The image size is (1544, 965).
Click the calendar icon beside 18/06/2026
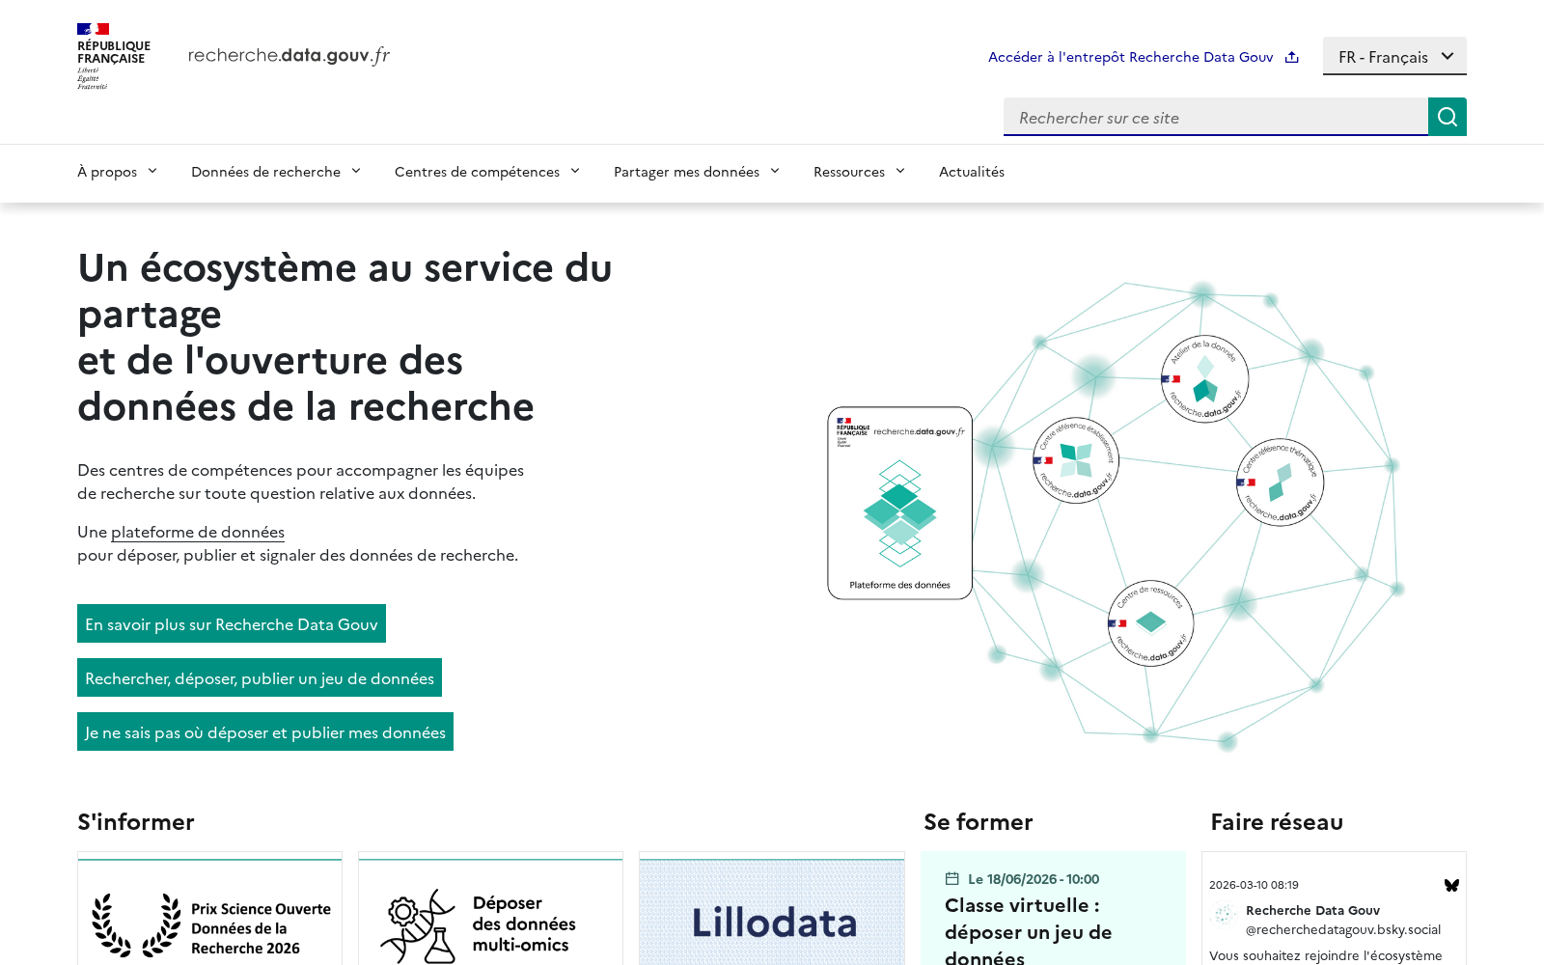(951, 878)
